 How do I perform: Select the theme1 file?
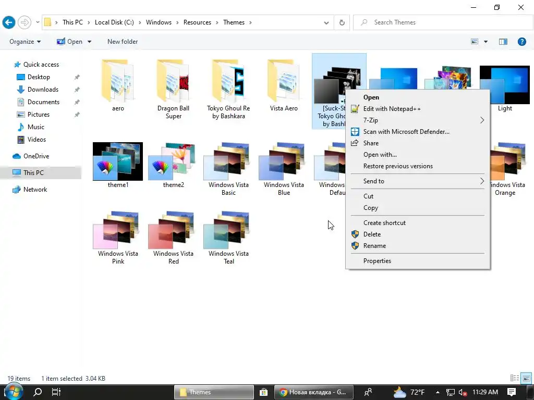coord(118,165)
